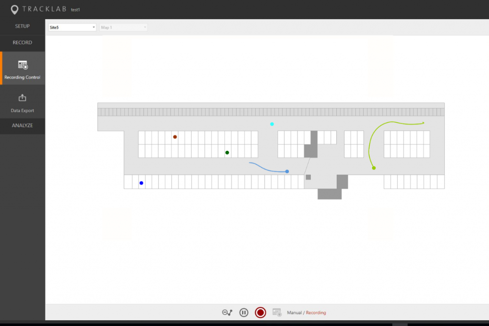Viewport: 489px width, 326px height.
Task: Select the dark green subject marker
Action: [x=227, y=153]
